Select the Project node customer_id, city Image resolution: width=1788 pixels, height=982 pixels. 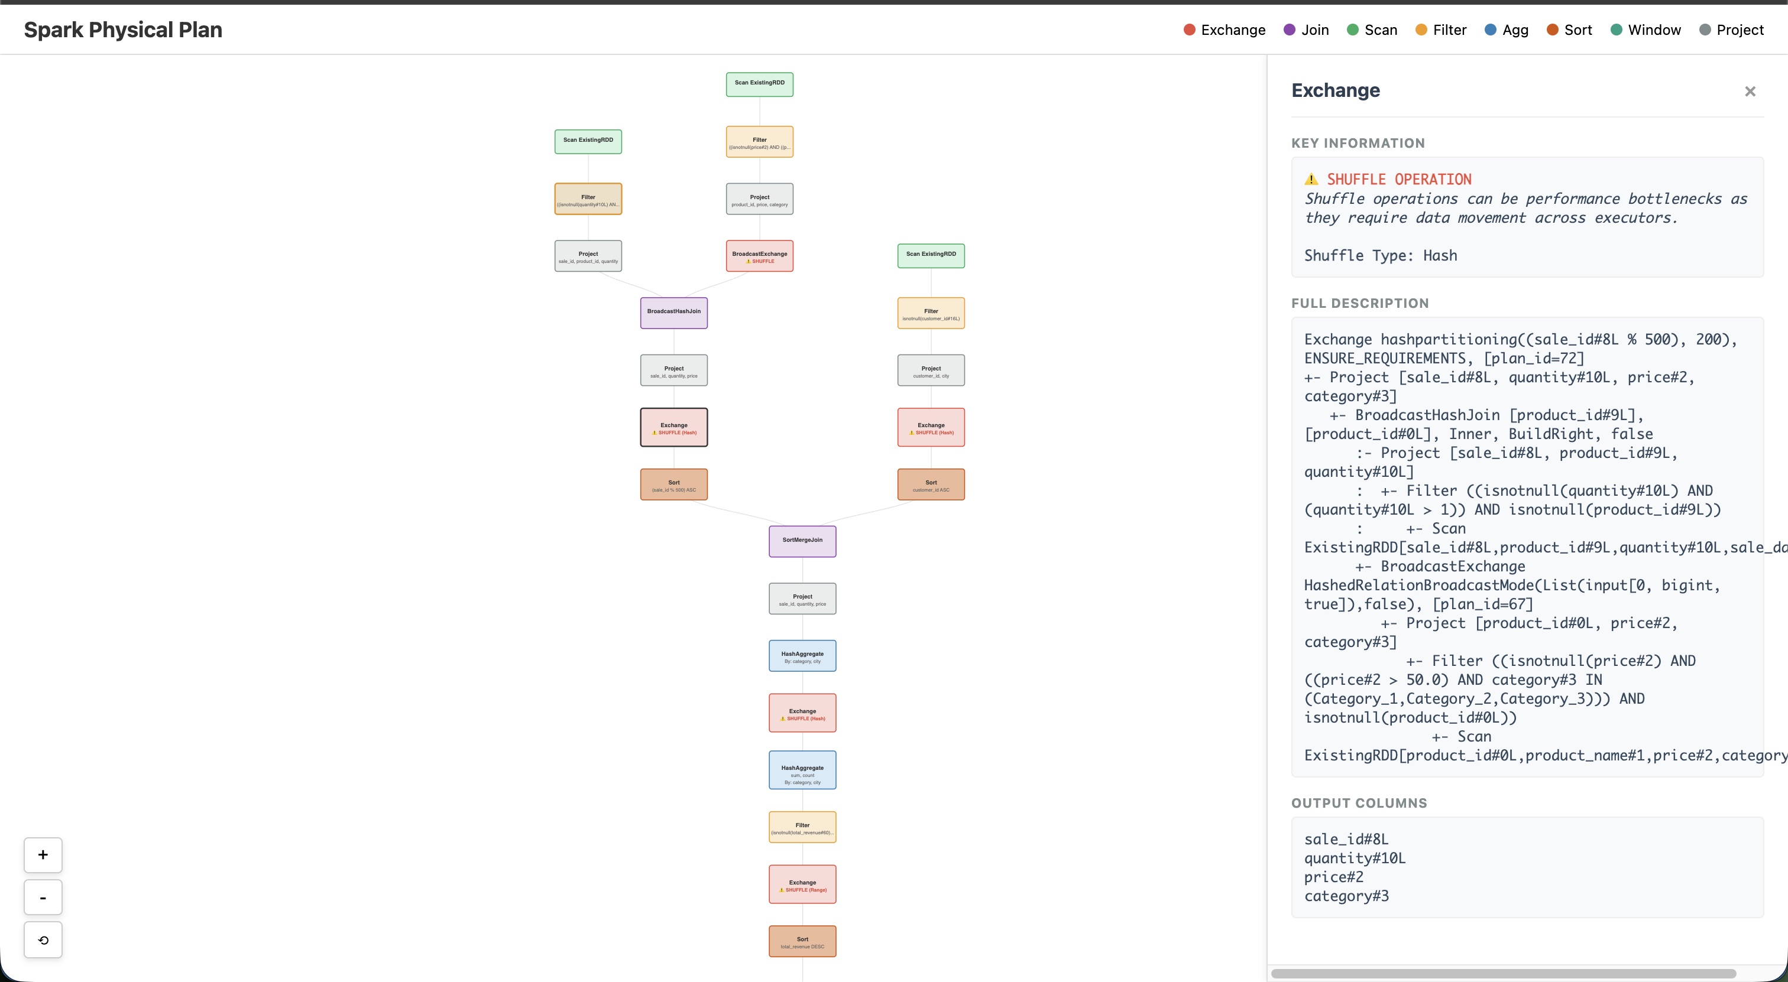point(931,370)
